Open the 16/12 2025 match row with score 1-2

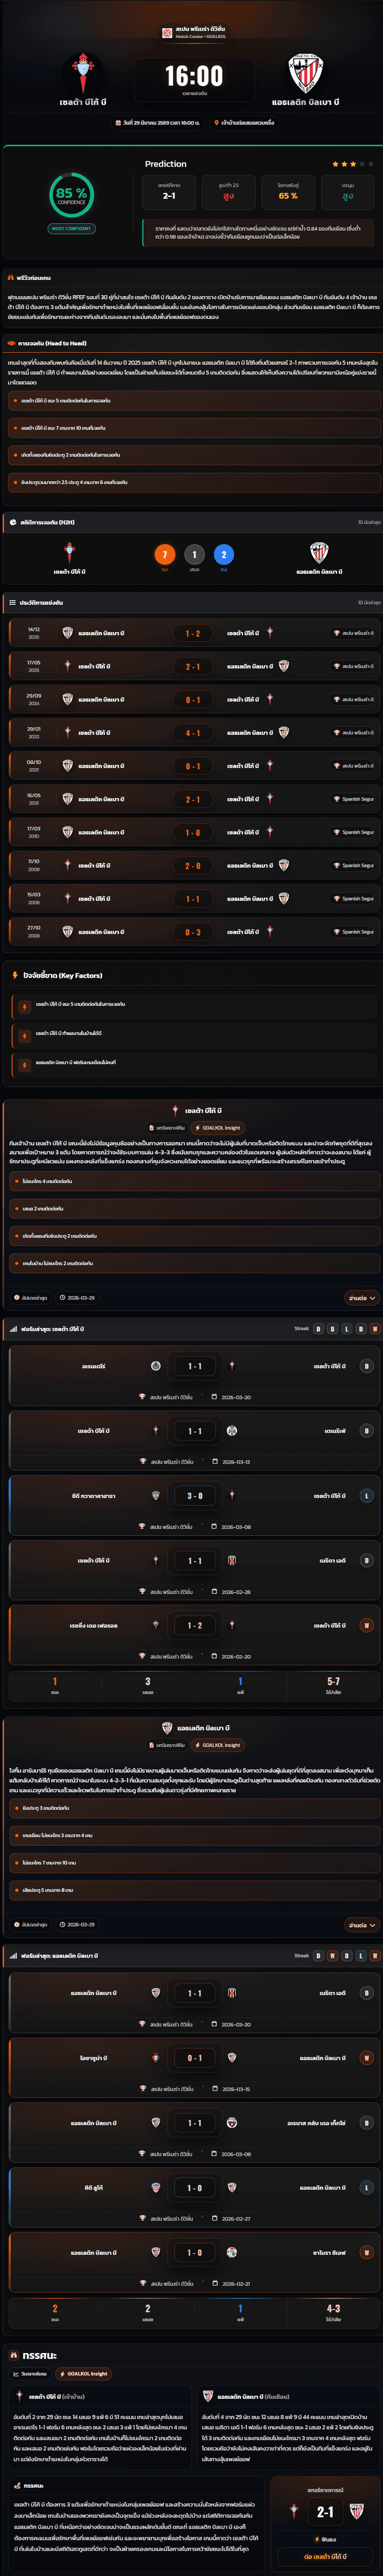[192, 633]
